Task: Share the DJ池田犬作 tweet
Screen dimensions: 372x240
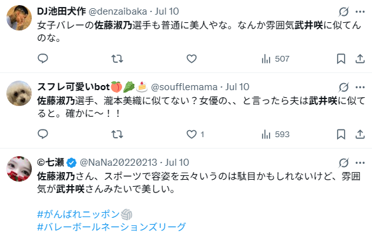Action: [360, 59]
